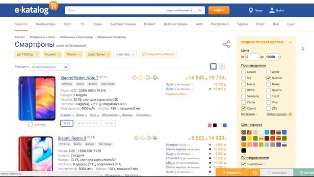Remove the Xiaomi filter tag
This screenshot has width=314, height=177.
[79, 55]
